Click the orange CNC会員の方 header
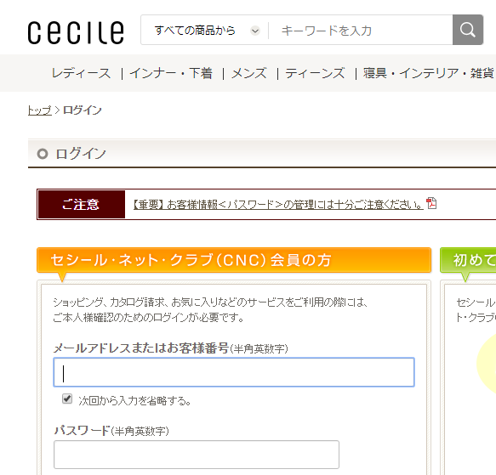Screen dimensions: 496x475 (234, 260)
